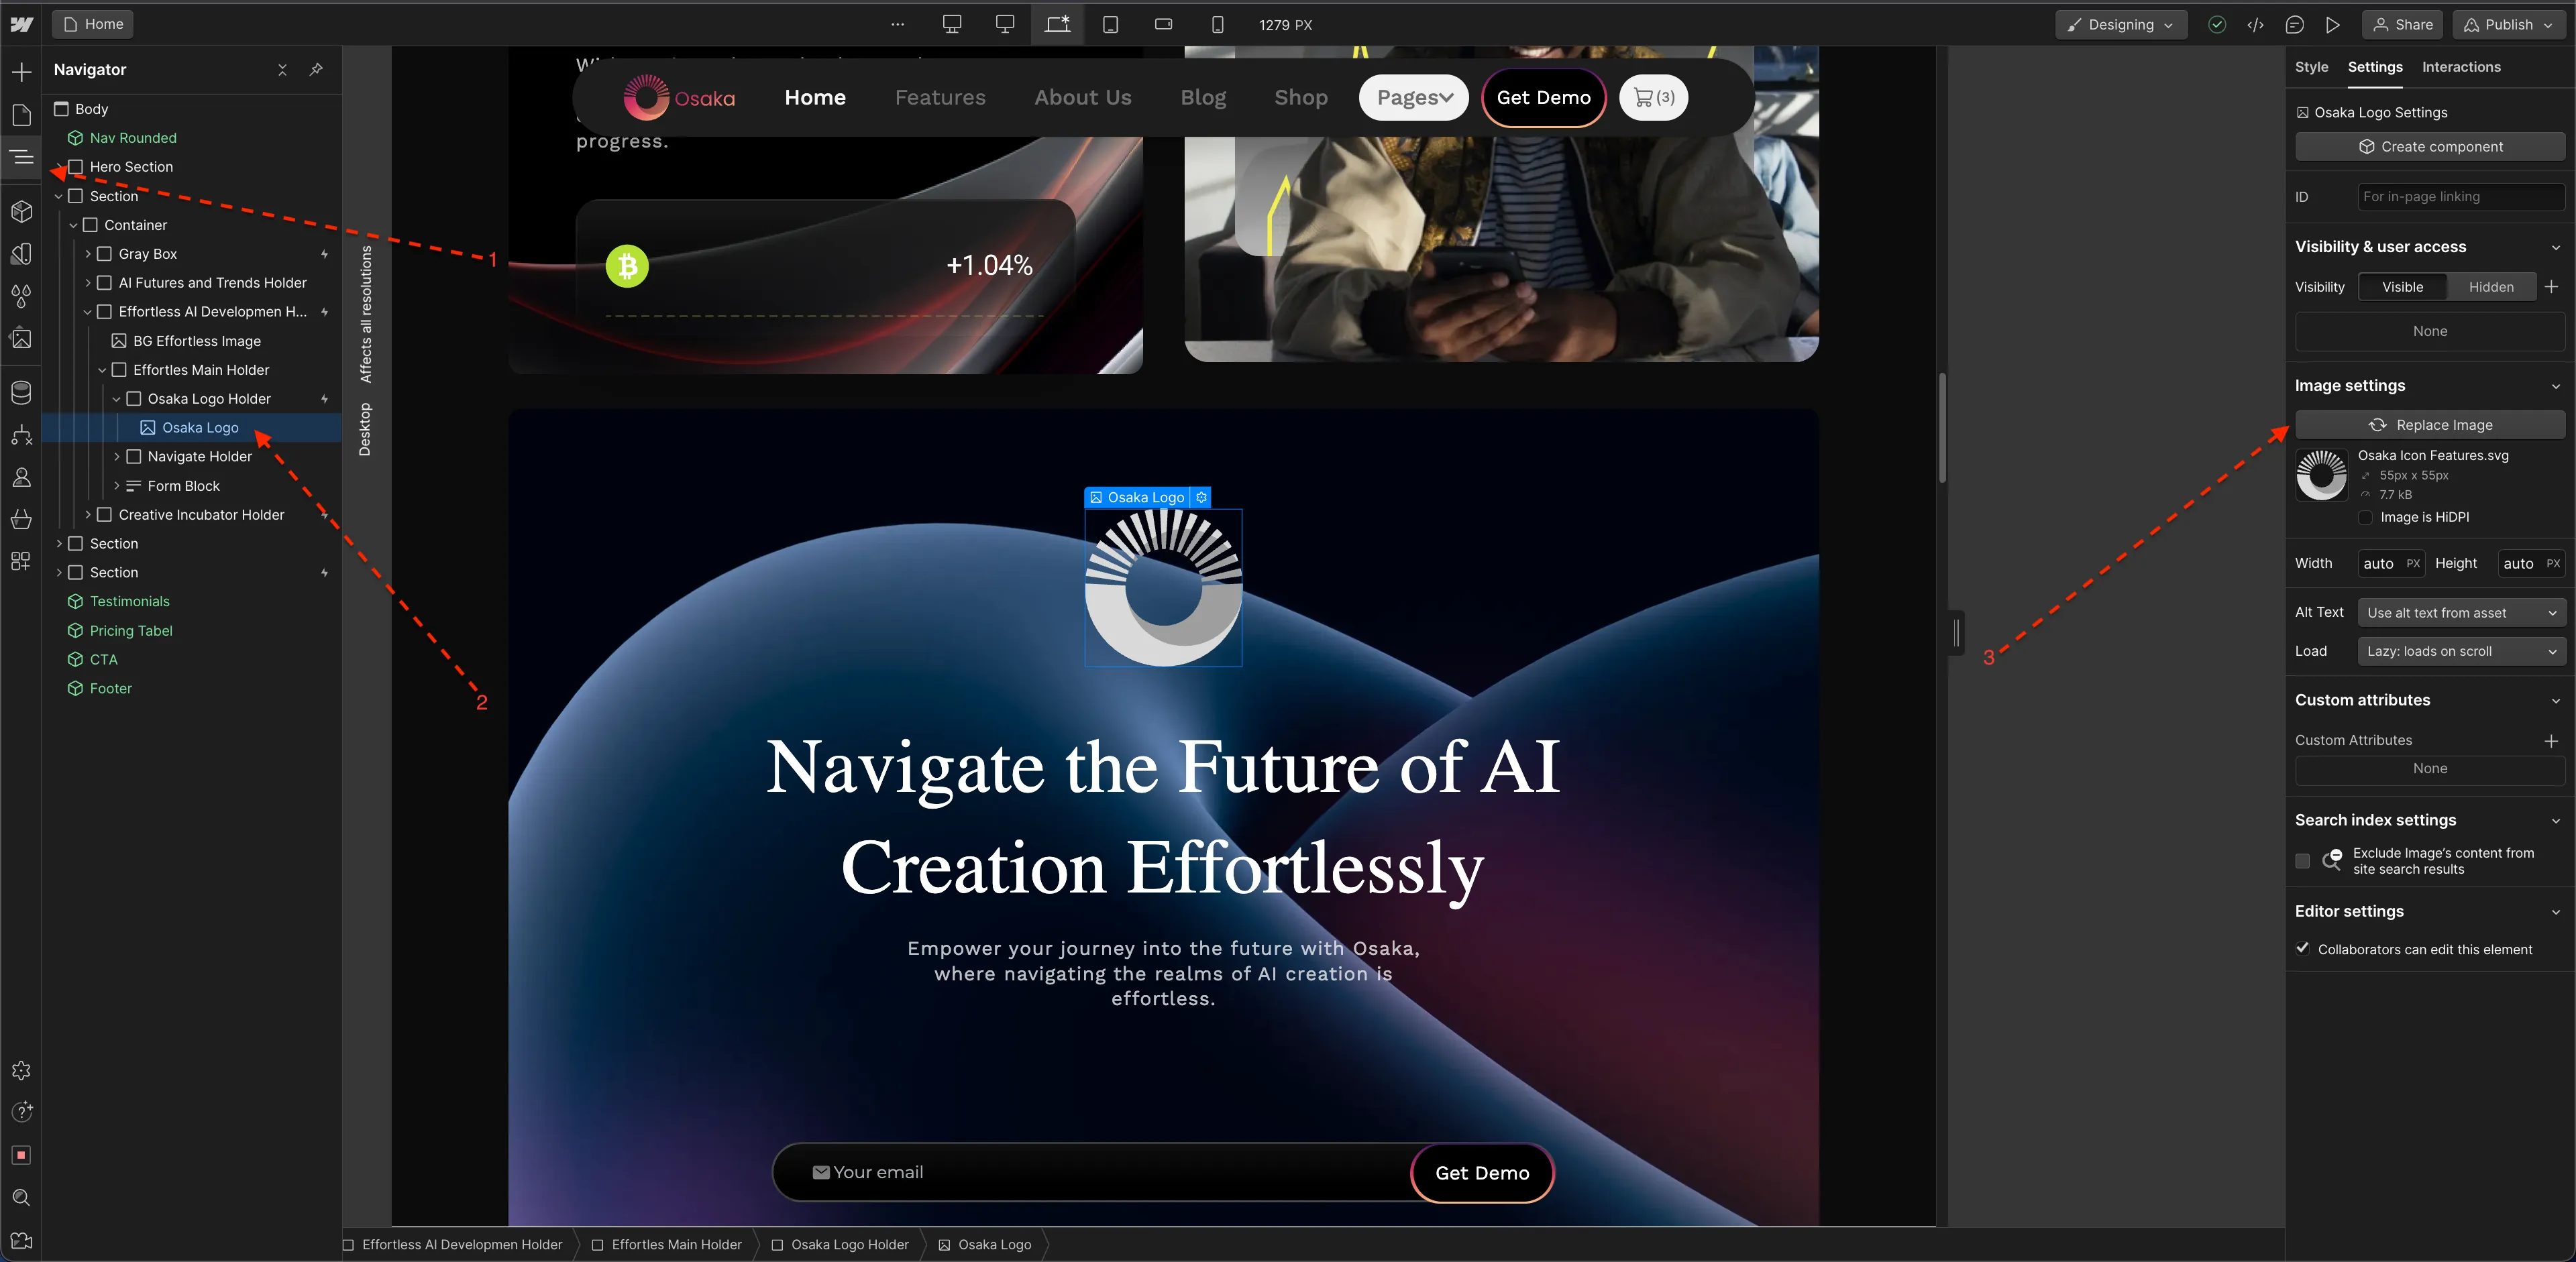Open the Help question-mark icon
The height and width of the screenshot is (1262, 2576).
coord(21,1112)
